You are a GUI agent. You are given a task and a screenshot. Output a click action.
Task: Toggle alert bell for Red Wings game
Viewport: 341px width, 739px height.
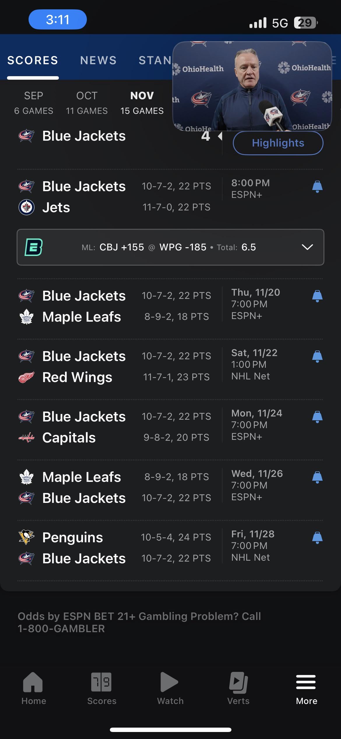point(317,356)
